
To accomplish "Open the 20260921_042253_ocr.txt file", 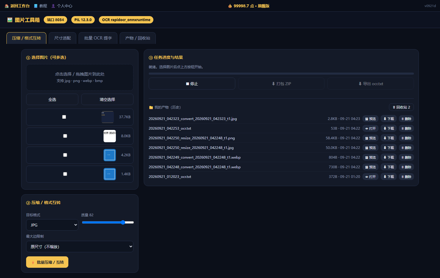I will 370,128.
